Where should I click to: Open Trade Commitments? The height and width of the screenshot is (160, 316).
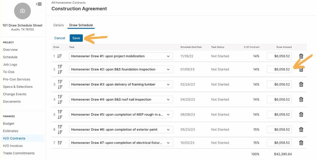click(19, 153)
